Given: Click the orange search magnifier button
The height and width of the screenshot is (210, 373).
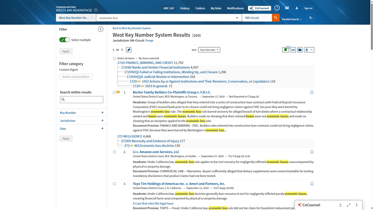Looking at the screenshot, I should 275,18.
